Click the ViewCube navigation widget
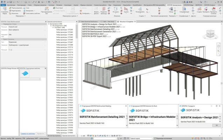The image size is (223, 140). point(209,33)
